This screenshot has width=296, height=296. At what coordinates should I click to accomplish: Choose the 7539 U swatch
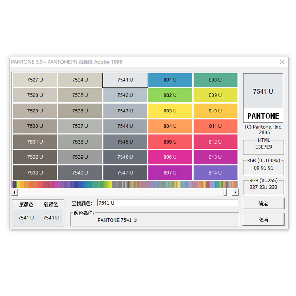80,157
